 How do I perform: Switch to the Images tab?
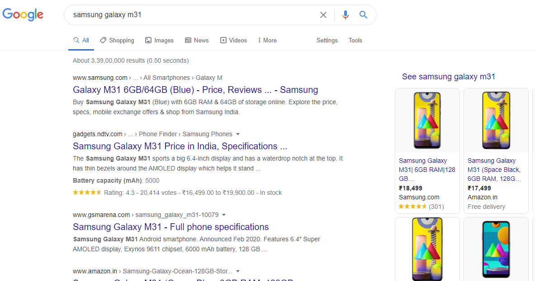[159, 40]
